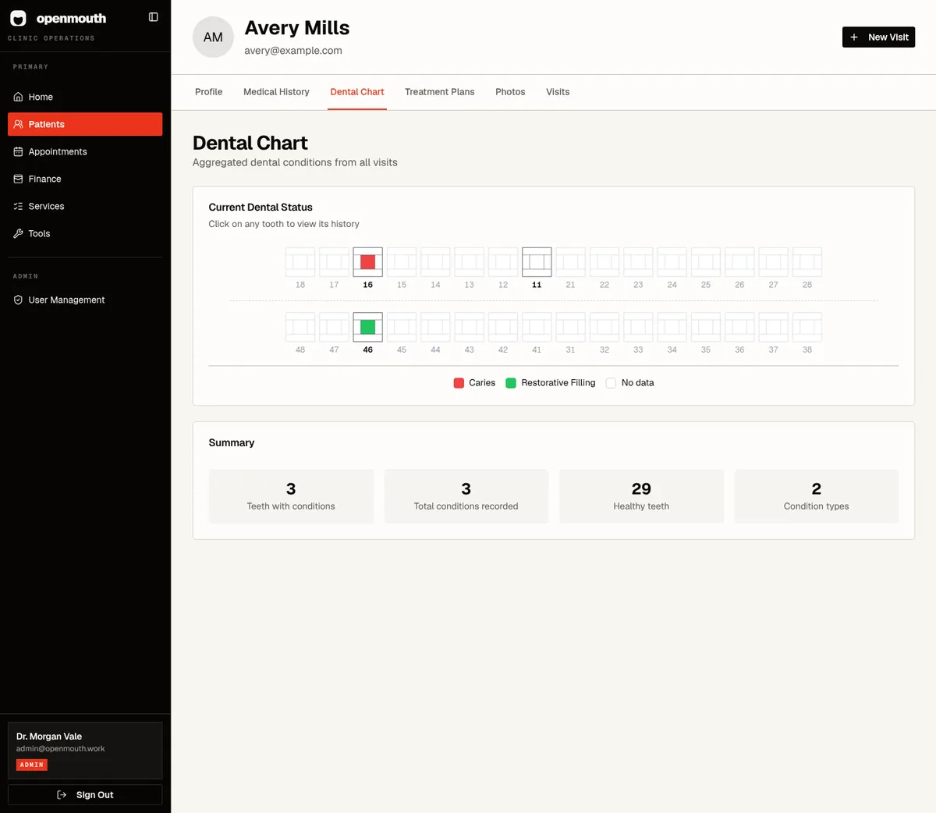Screen dimensions: 936x813
Task: Open the Photos tab
Action: pos(510,92)
